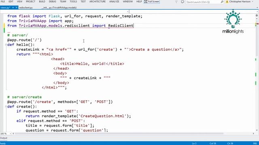
Task: Click the render_template import name
Action: pos(123,16)
